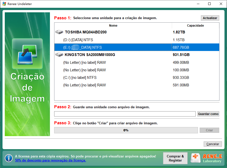The width and height of the screenshot is (227, 168).
Task: Click the 1.15TB capacity value
Action: (179, 40)
